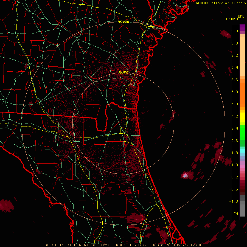Click the 5.0 value on the color scale
247x247 pixels.
(235, 104)
